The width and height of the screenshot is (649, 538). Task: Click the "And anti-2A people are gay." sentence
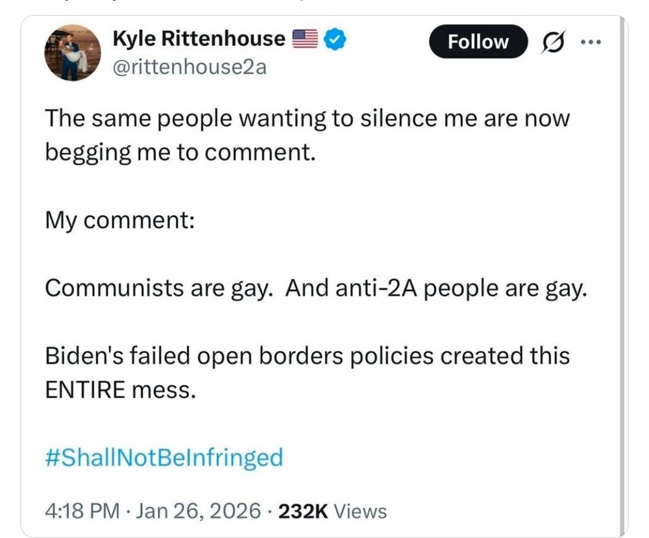tap(435, 288)
